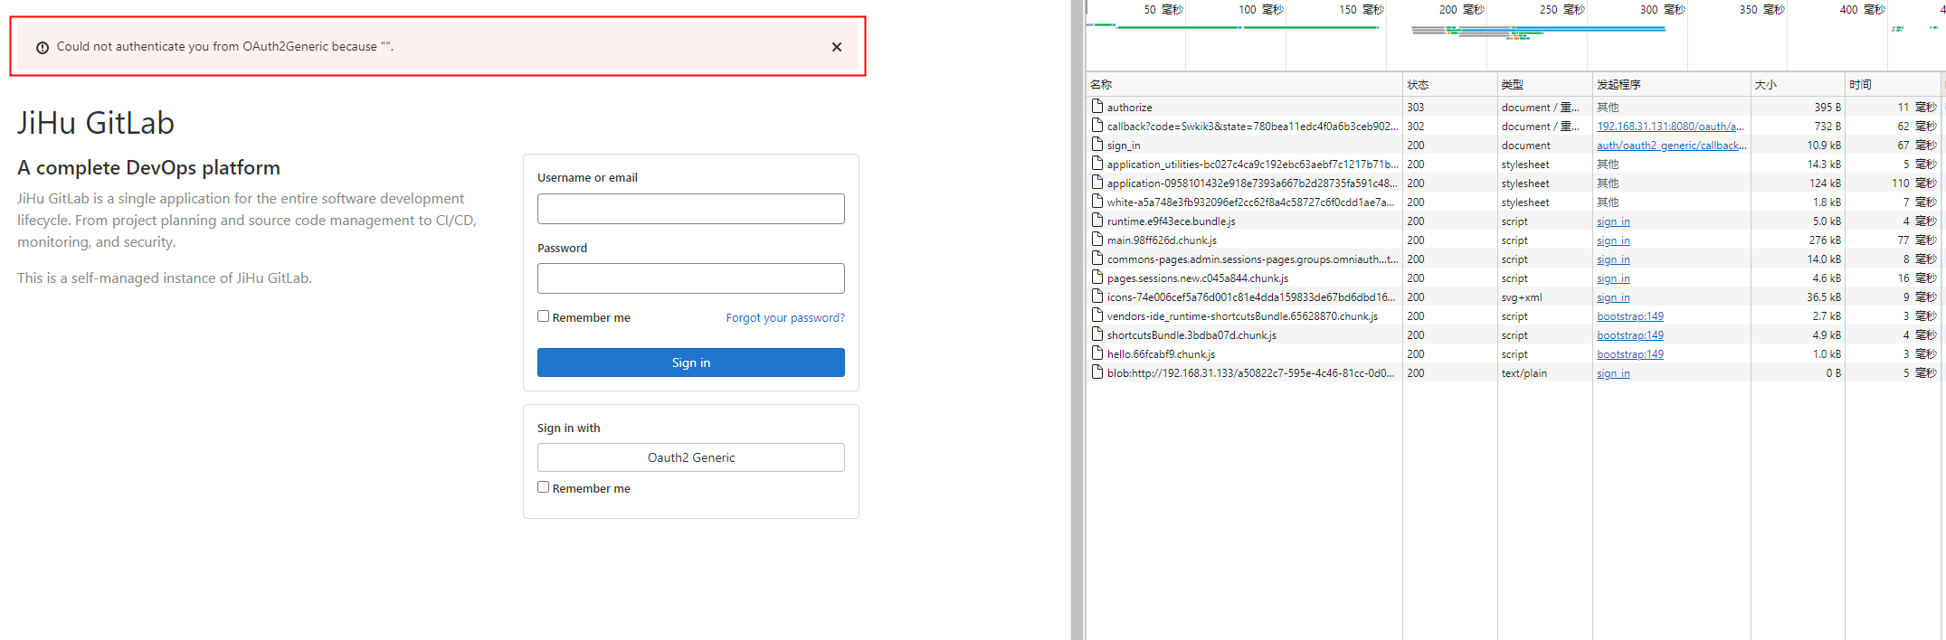Image resolution: width=1946 pixels, height=640 pixels.
Task: Click the 124 kB size cell
Action: pyautogui.click(x=1825, y=184)
